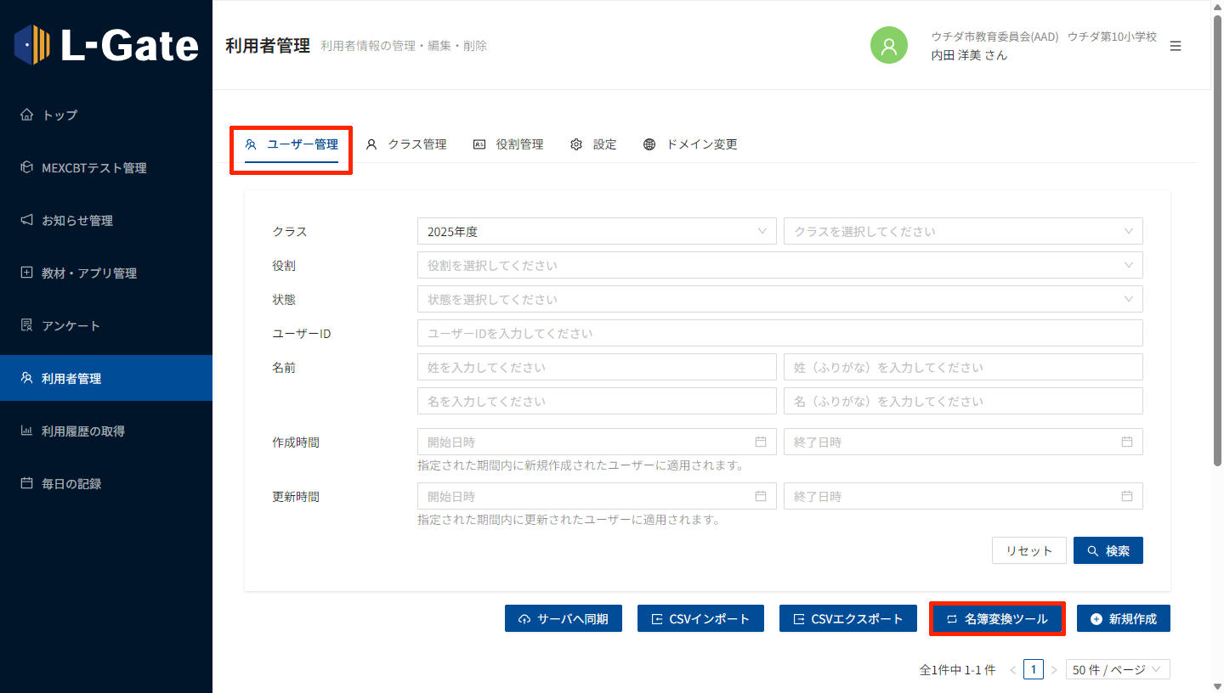Click the L-Gate logo icon
Screen dimensions: 1224x693
tap(32, 45)
